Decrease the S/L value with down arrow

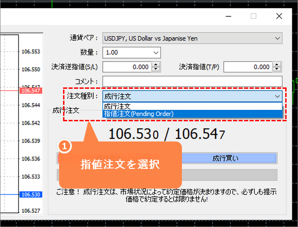coord(156,70)
